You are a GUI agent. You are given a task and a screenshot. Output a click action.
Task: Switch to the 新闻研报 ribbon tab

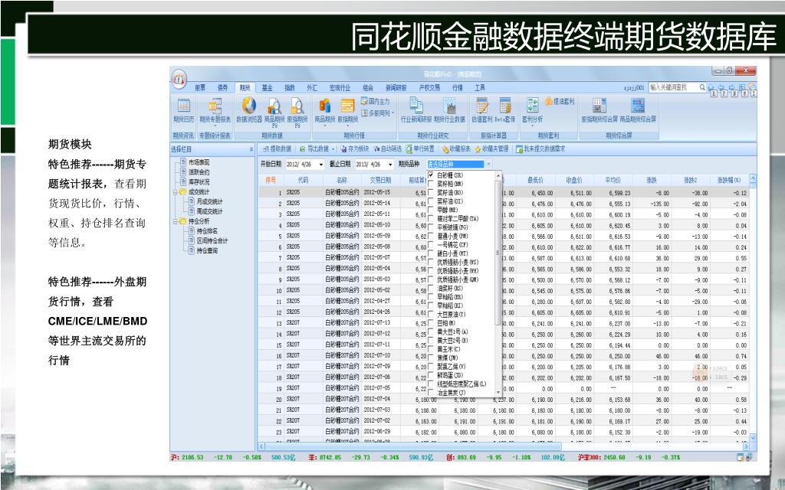tap(396, 87)
